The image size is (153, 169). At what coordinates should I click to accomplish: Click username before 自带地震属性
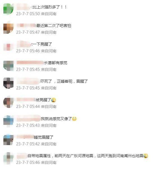[x=22, y=156]
